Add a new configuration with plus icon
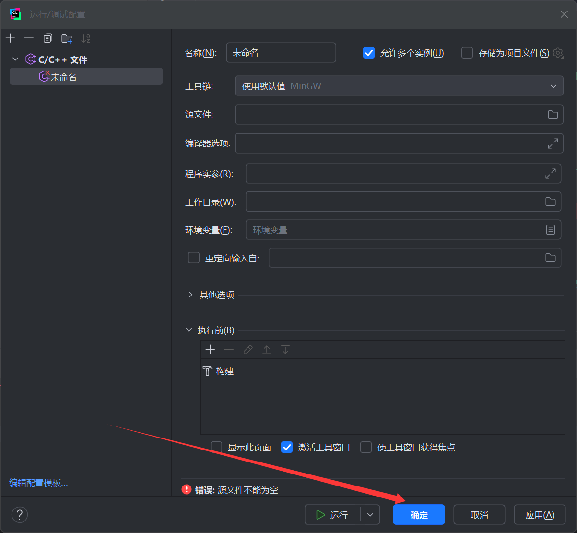 point(10,38)
